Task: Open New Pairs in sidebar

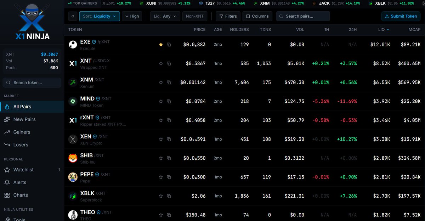Action: click(x=32, y=119)
